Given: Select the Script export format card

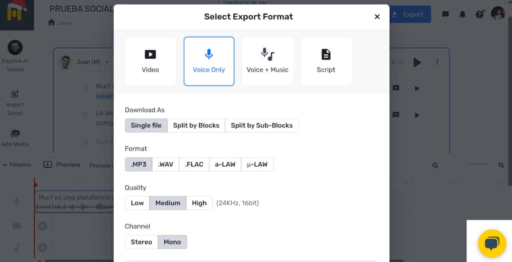Looking at the screenshot, I should coord(326,61).
